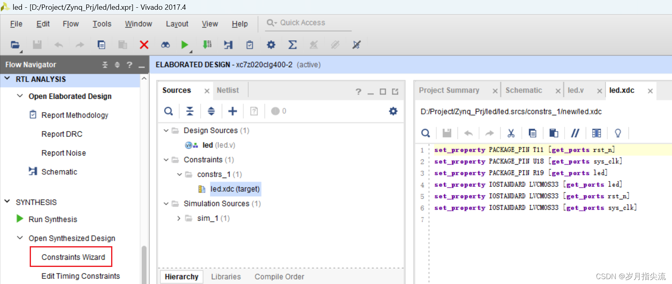672x284 pixels.
Task: Switch to the Schematic tab
Action: point(523,90)
